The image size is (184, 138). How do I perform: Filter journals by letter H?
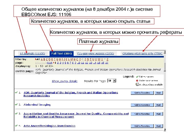click(x=60, y=59)
